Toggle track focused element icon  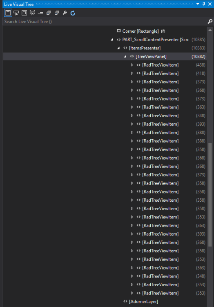[x=32, y=13]
